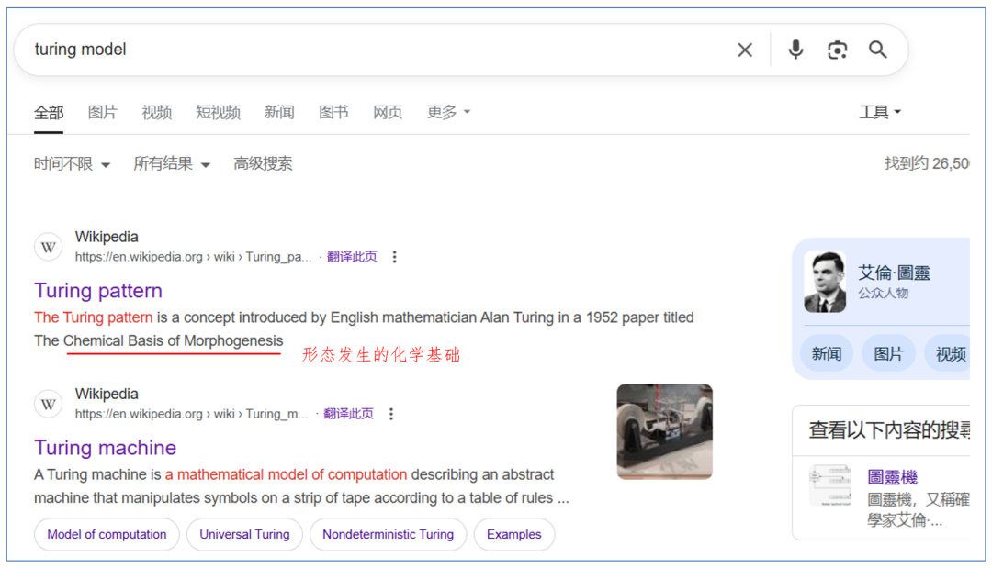Switch to the 新闻 tab
Image resolution: width=992 pixels, height=568 pixels.
click(279, 111)
